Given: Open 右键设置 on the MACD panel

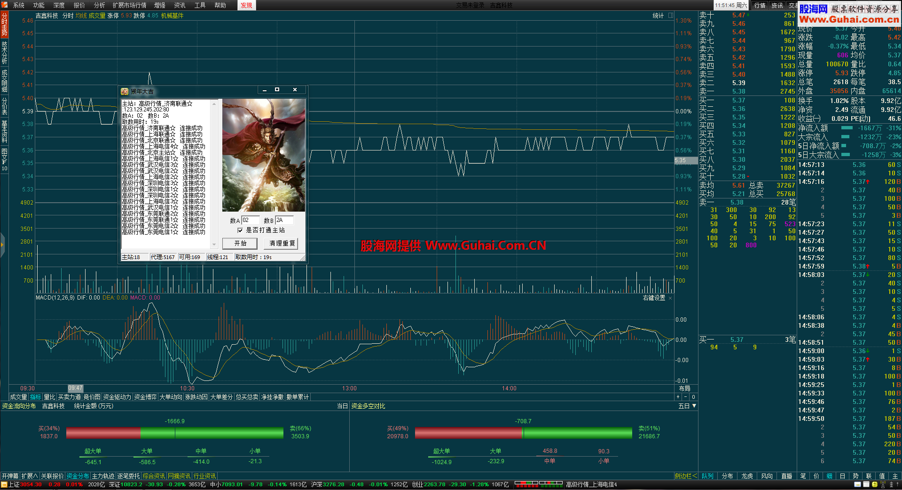Looking at the screenshot, I should pos(654,298).
